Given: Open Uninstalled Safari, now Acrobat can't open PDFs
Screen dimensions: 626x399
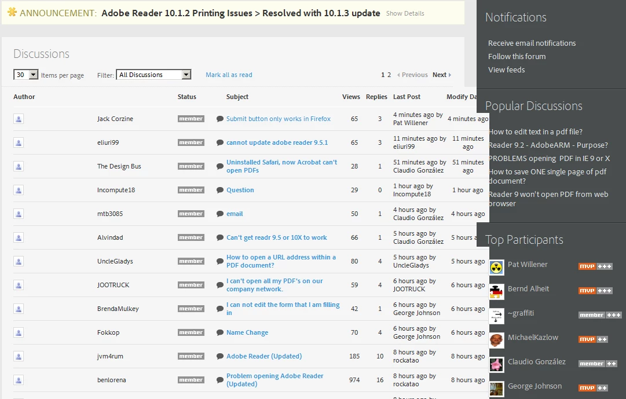Looking at the screenshot, I should tap(282, 166).
